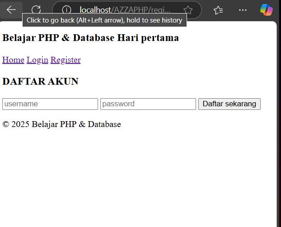Open the Settings and more three-dot menu

tap(243, 10)
